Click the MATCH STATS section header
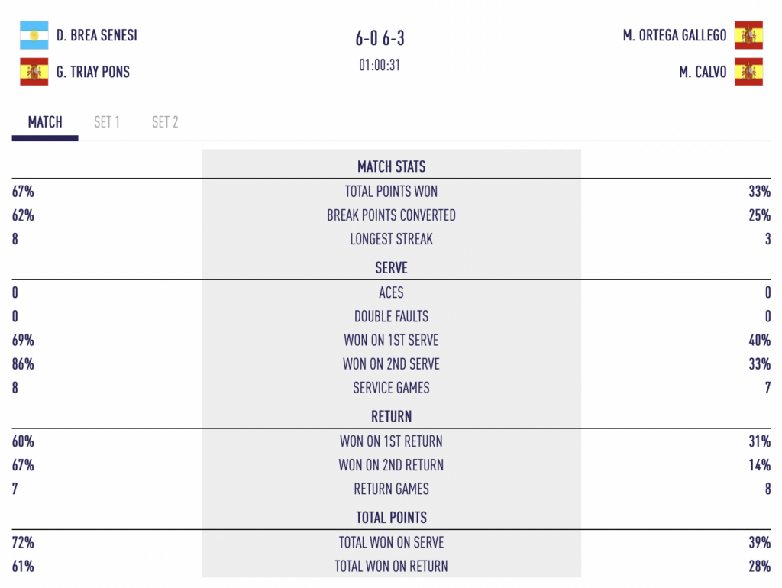Screen dimensions: 782x588 click(391, 166)
